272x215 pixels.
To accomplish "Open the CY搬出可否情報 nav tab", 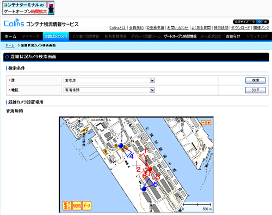I will point(86,37).
